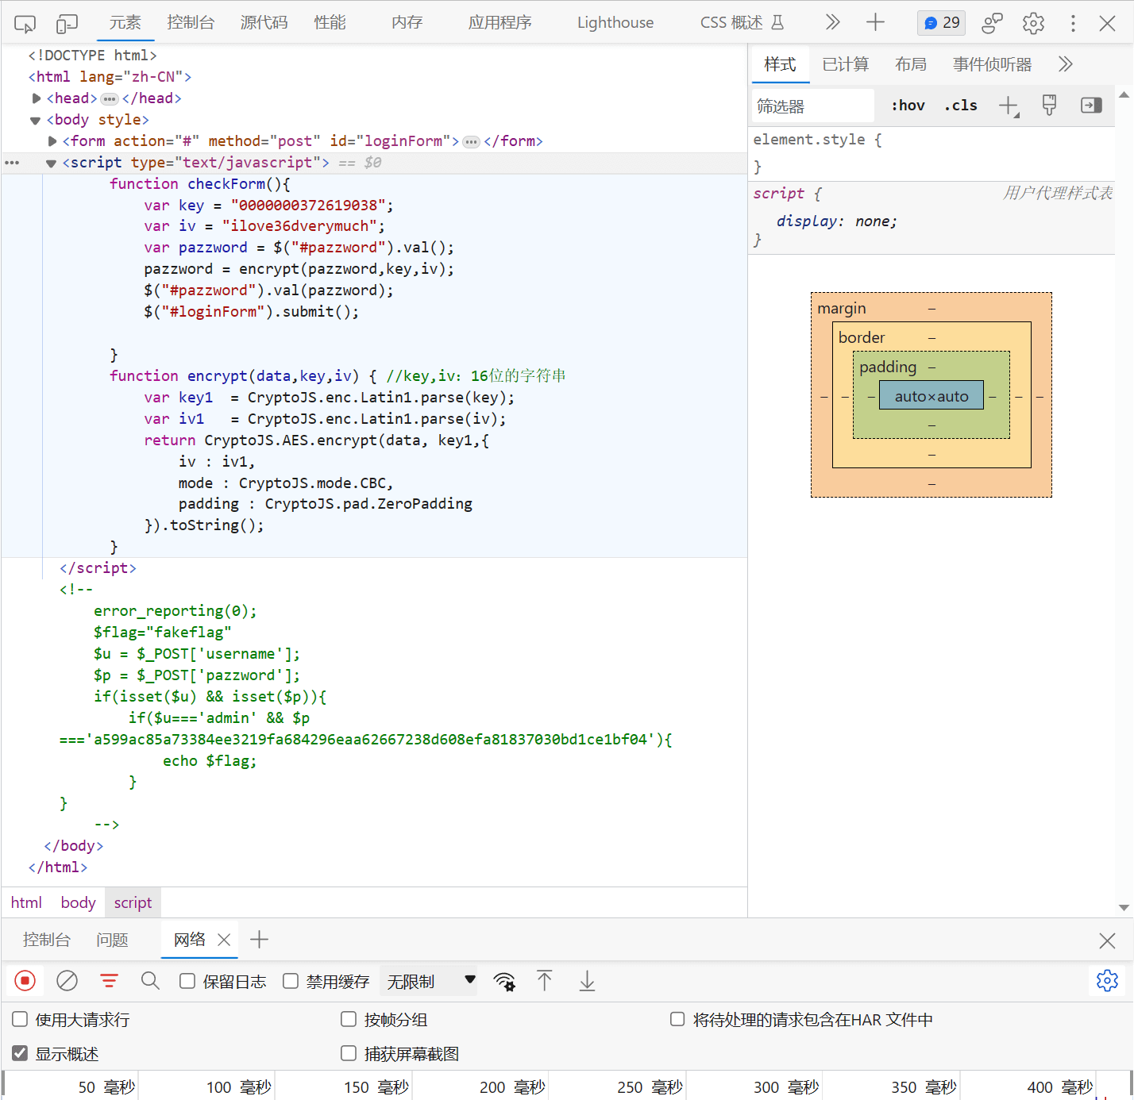Expand the loginForm form node
Viewport: 1134px width, 1100px height.
tap(52, 141)
